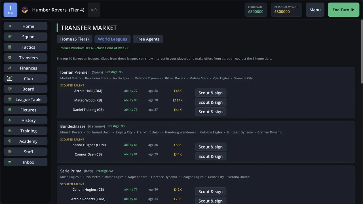Scout and sign Mateo Wood (RB)
Viewport: 363px width, 204px height.
tap(210, 102)
